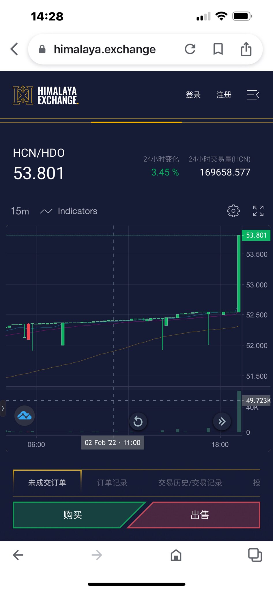Open the browser tabs switcher
Viewport: 273px width, 591px height.
[x=255, y=555]
